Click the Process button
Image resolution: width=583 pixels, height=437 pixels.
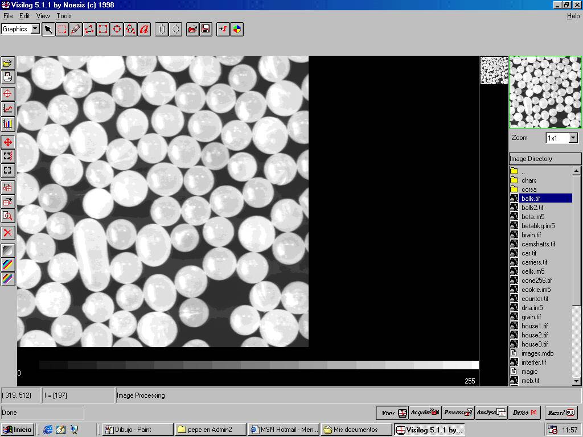click(458, 413)
